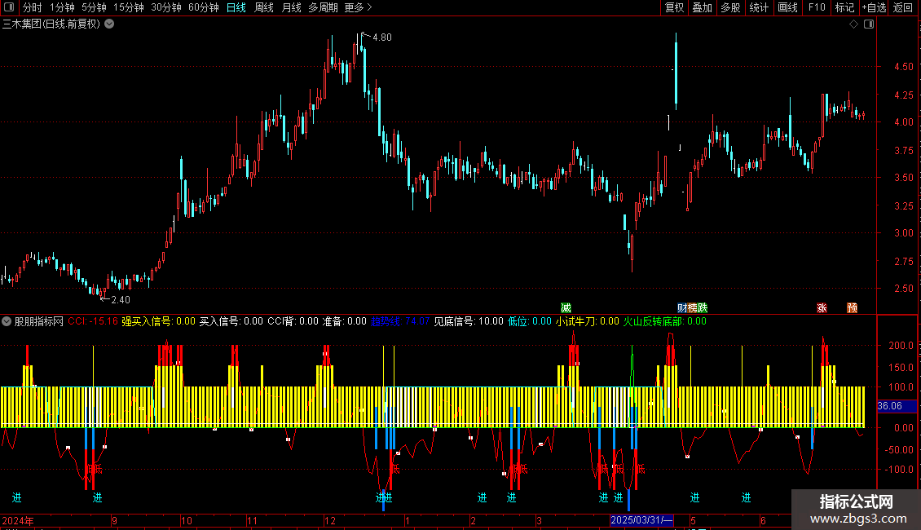The image size is (921, 530).
Task: Click the 叠加 overlay button
Action: pyautogui.click(x=703, y=7)
